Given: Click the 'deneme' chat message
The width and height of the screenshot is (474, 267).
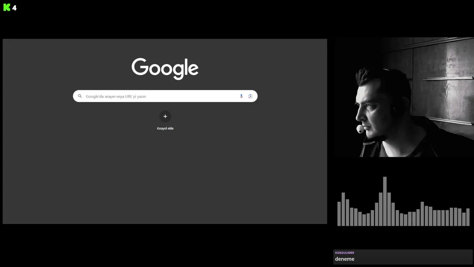Looking at the screenshot, I should coord(345,259).
